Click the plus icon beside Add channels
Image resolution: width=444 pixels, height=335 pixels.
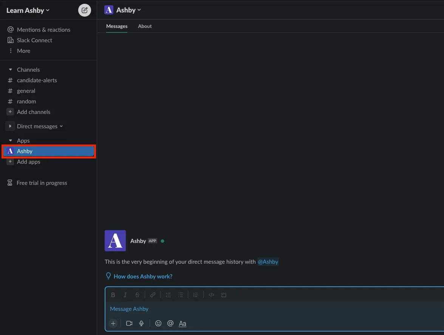[x=10, y=112]
